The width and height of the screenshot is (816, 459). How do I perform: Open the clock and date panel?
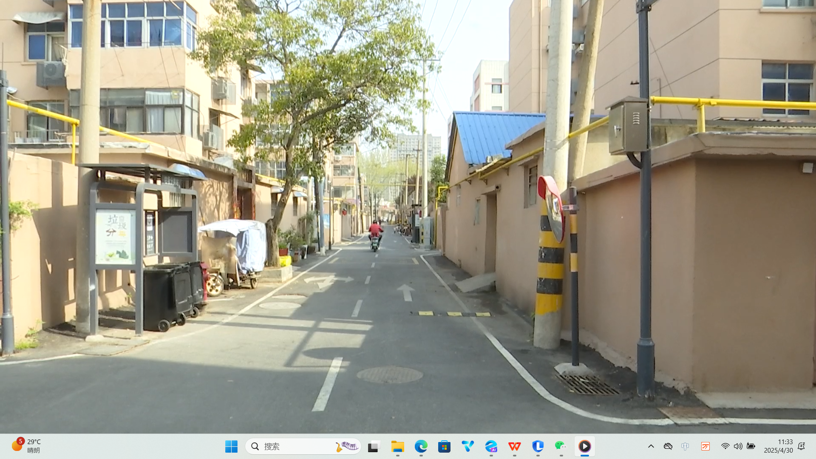coord(778,446)
